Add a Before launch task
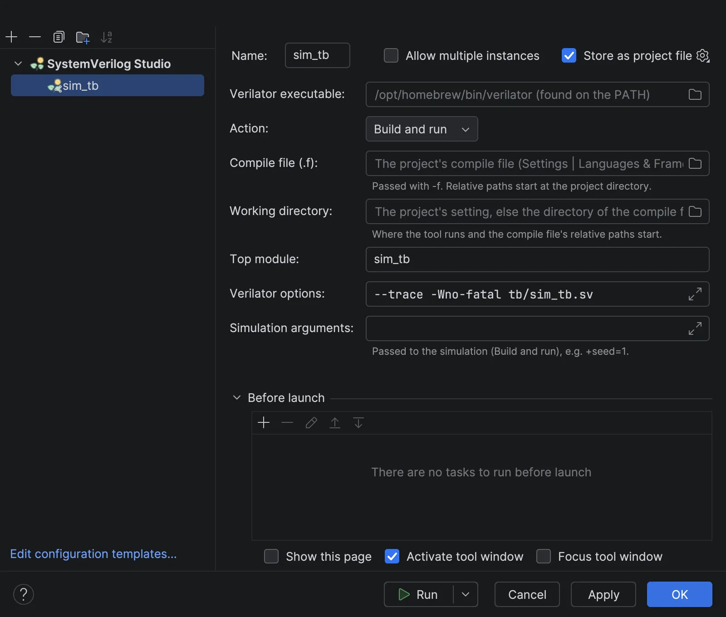 point(264,423)
